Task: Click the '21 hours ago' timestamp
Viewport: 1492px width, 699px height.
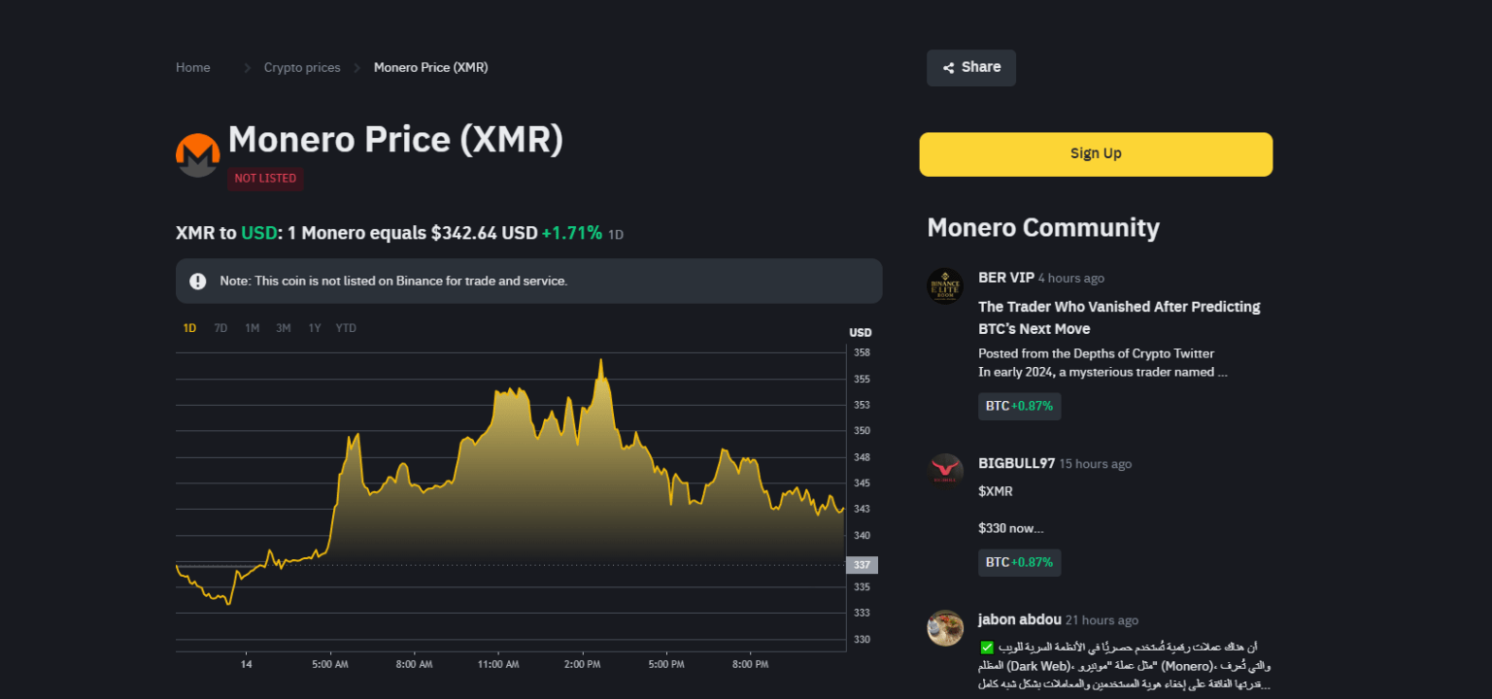Action: point(1102,620)
